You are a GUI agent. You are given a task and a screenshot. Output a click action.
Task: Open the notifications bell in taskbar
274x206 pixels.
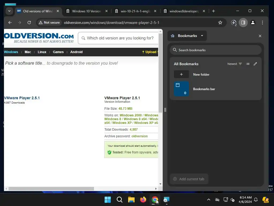[256, 200]
